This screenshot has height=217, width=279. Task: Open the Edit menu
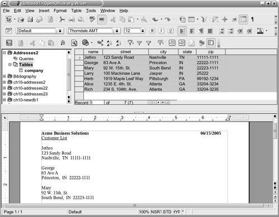click(x=17, y=11)
